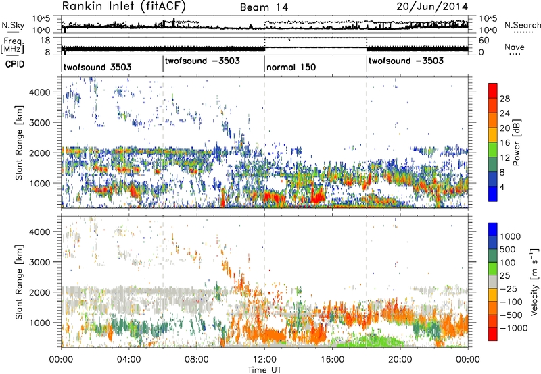Image resolution: width=541 pixels, height=374 pixels.
Task: Select the "N.Search" legend label
Action: (522, 25)
